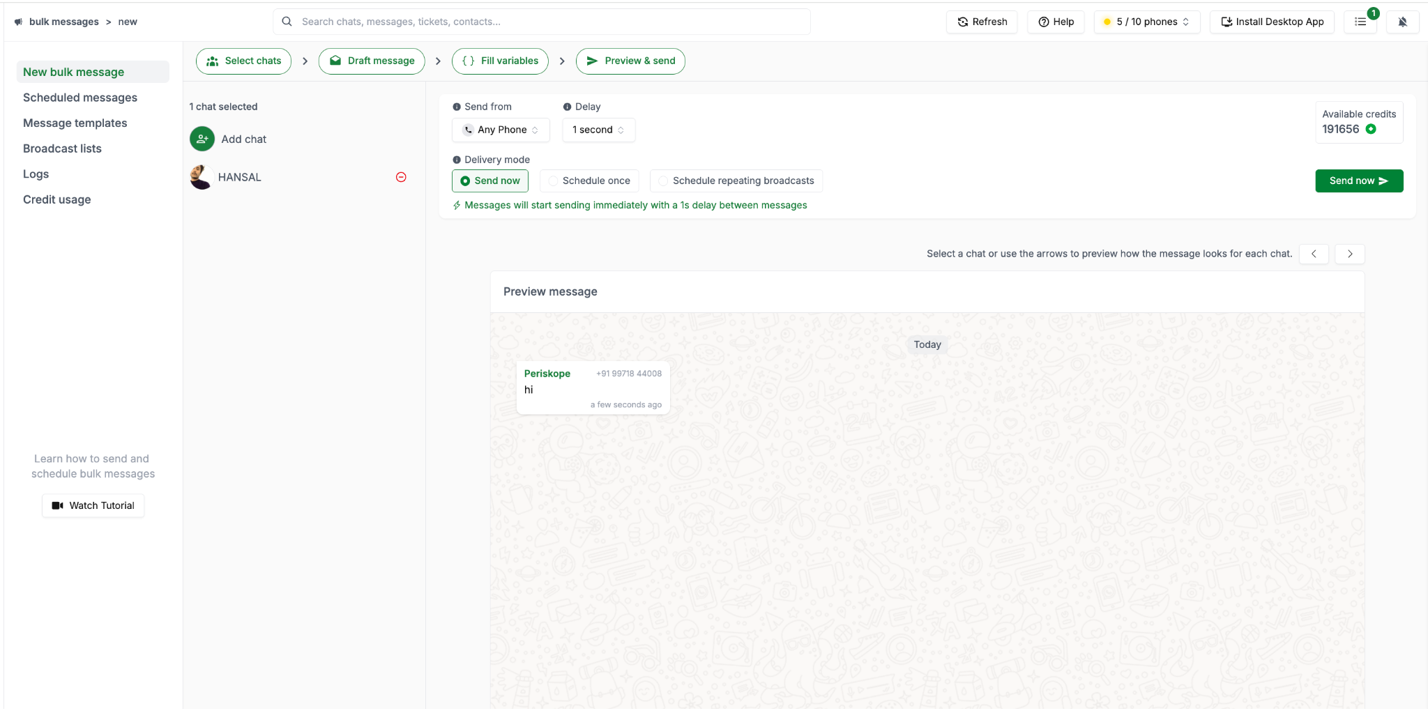Expand the 5 / 10 phones selector
This screenshot has width=1428, height=709.
point(1146,22)
